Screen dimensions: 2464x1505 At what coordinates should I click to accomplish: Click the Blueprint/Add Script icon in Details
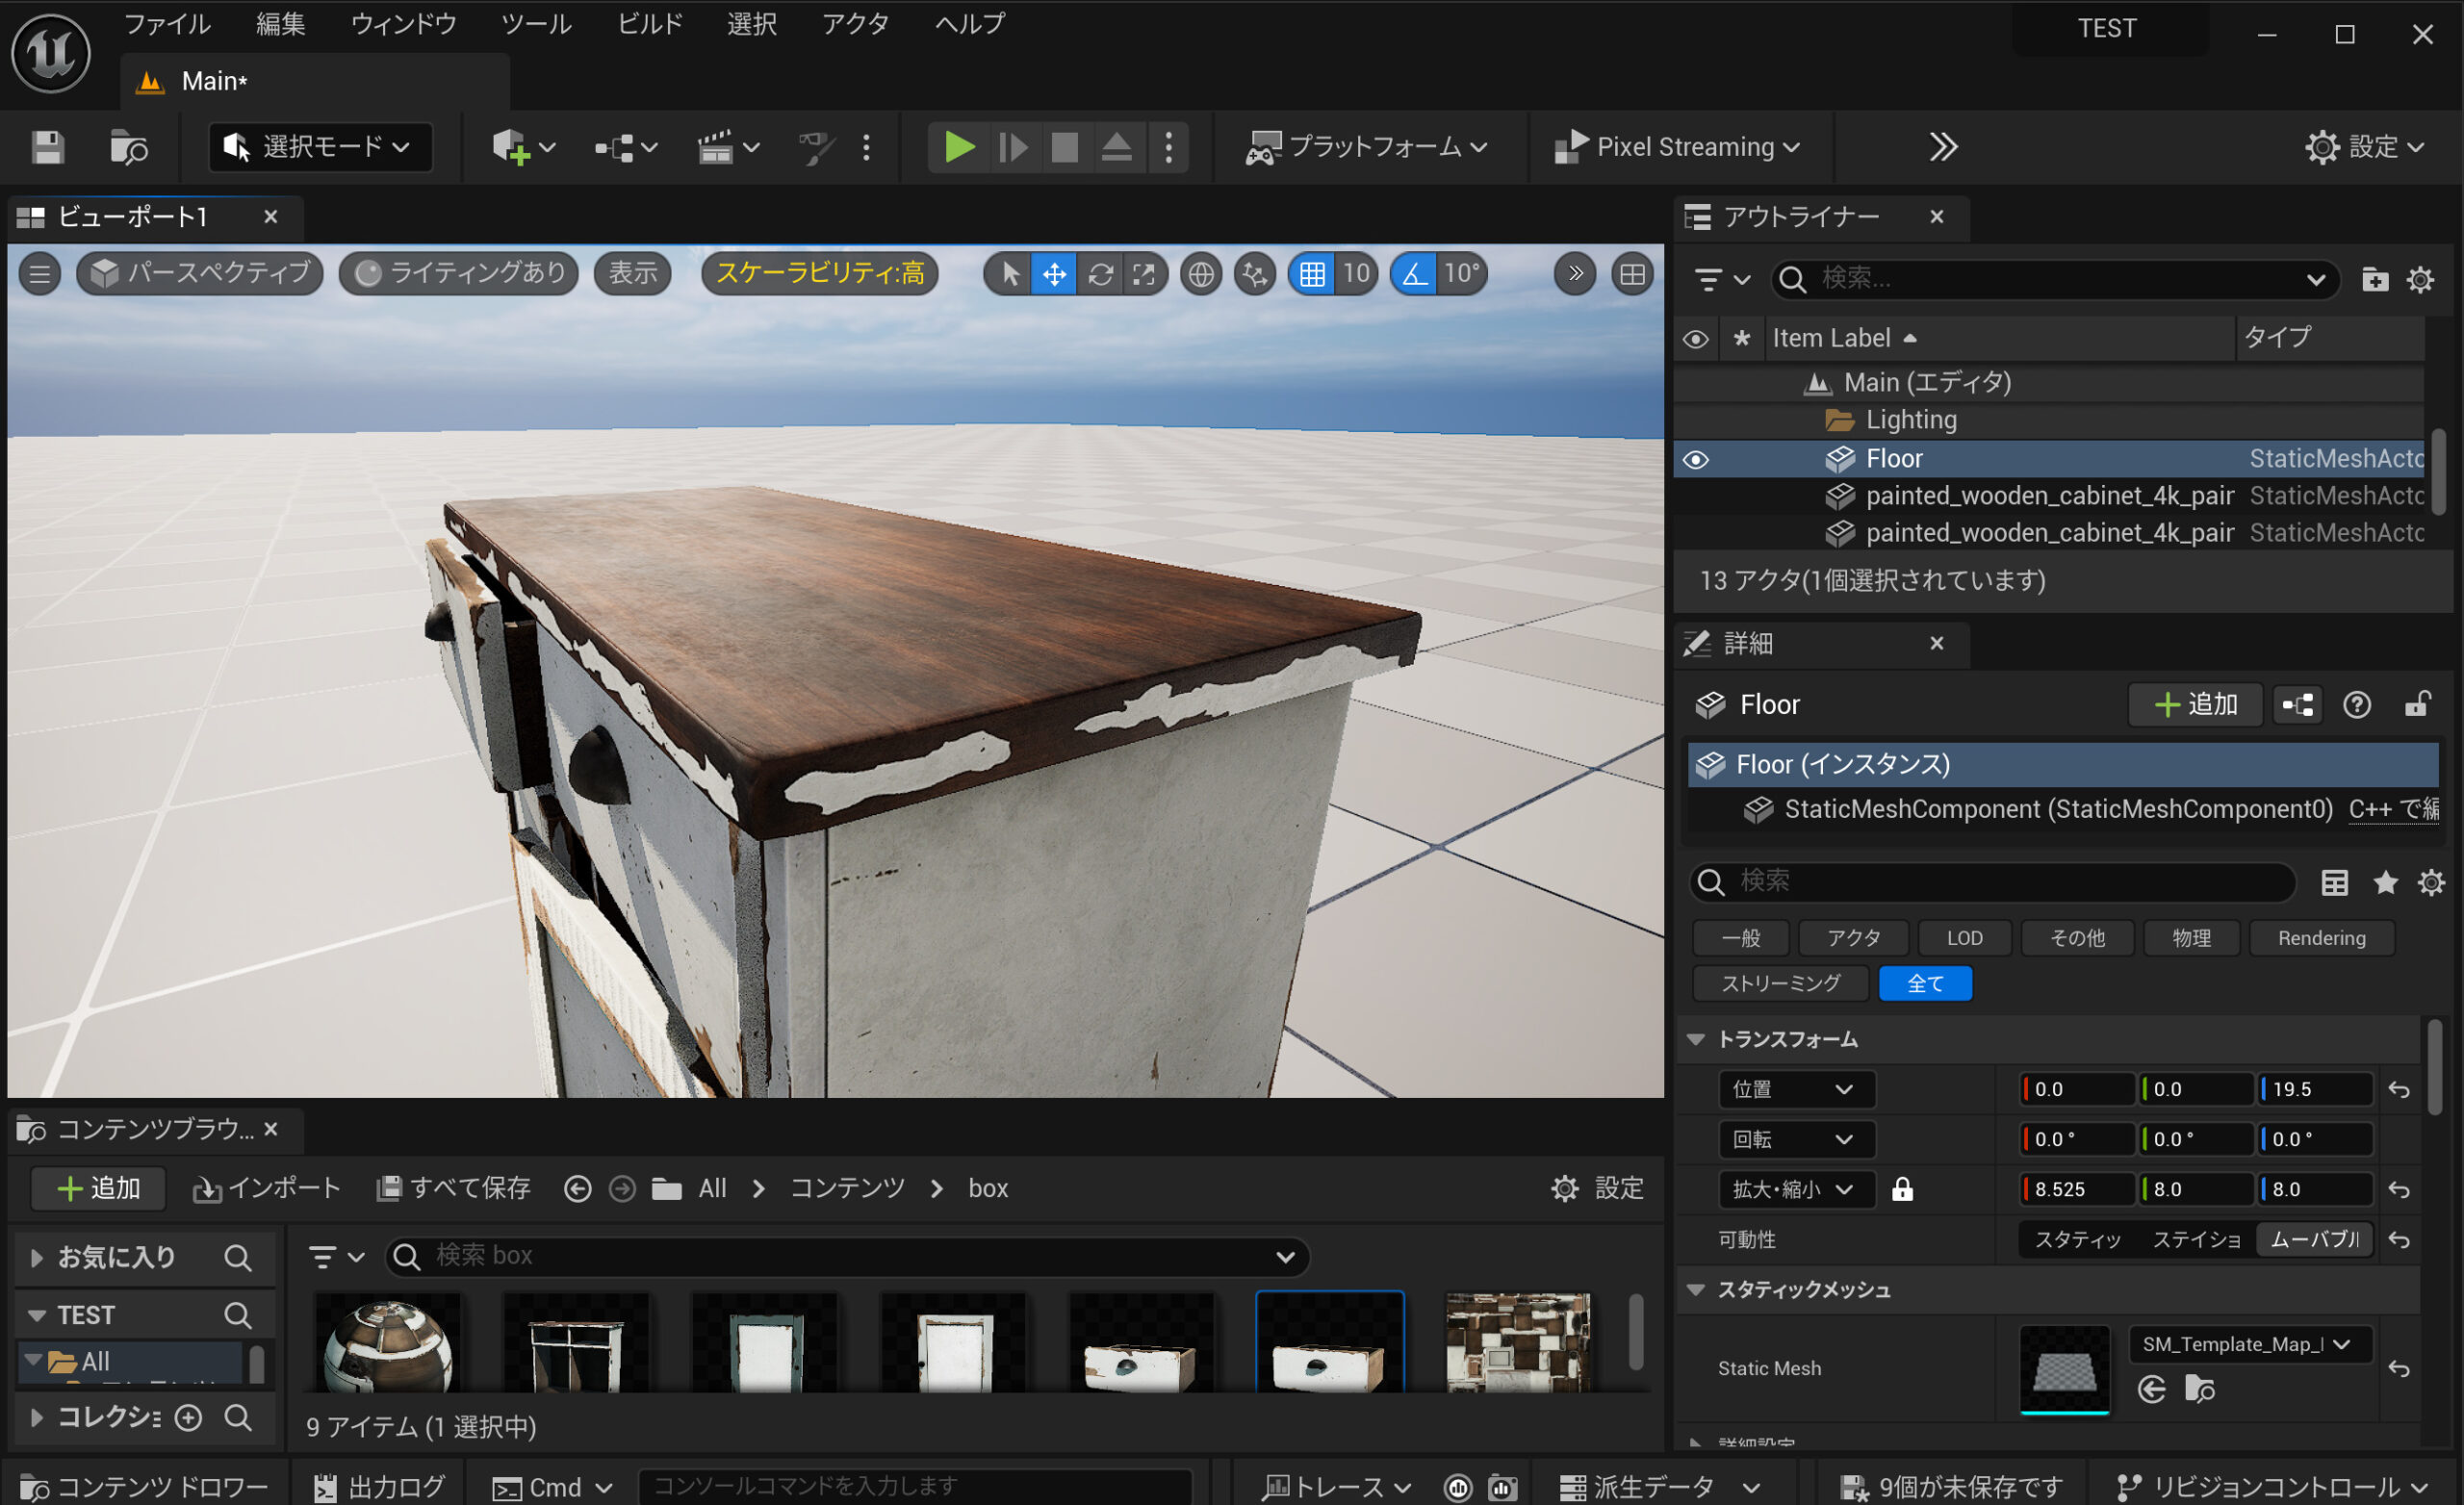2297,705
